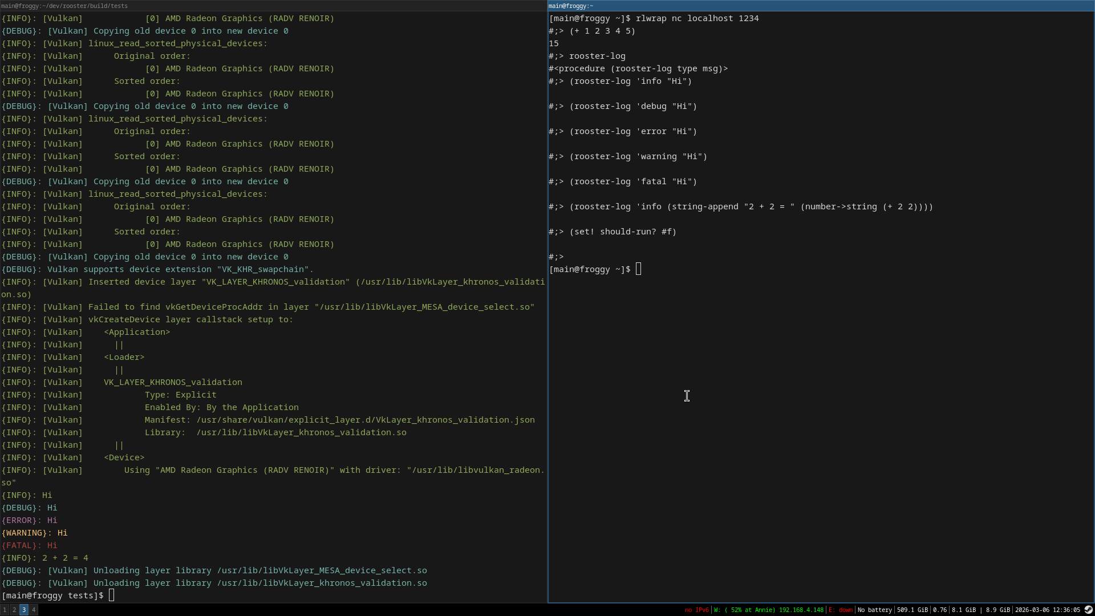
Task: Click the 509.1 GiB disk usage block
Action: click(x=912, y=610)
